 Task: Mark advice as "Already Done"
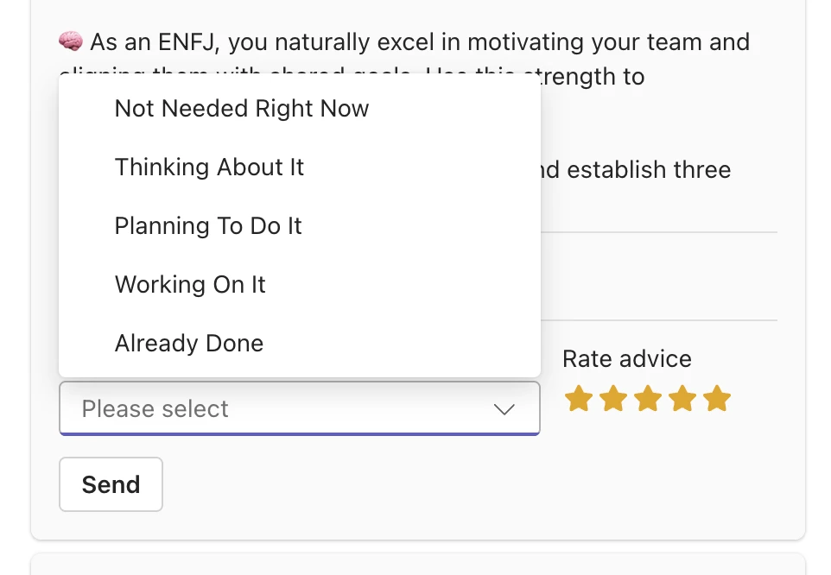coord(189,344)
